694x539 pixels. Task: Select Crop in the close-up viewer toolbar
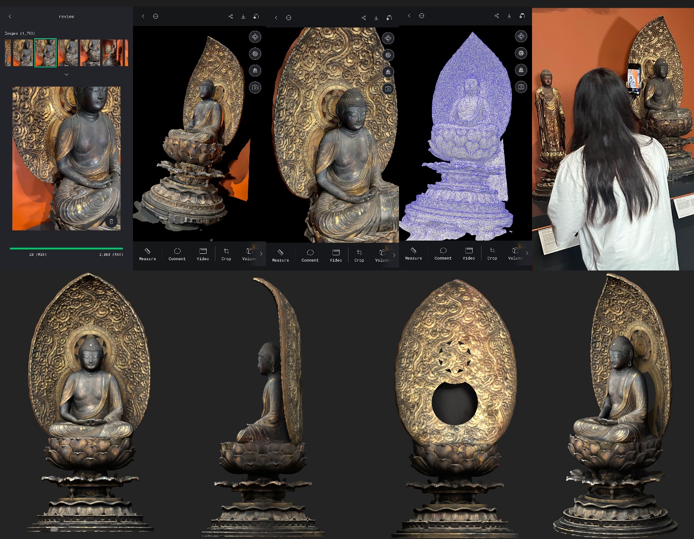click(359, 256)
